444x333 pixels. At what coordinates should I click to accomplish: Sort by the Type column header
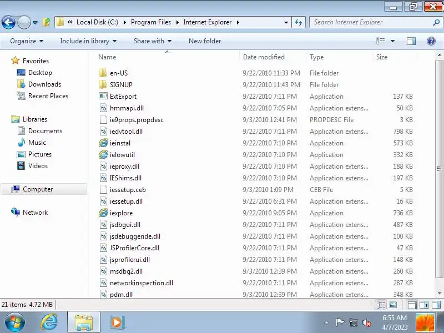[x=316, y=57]
